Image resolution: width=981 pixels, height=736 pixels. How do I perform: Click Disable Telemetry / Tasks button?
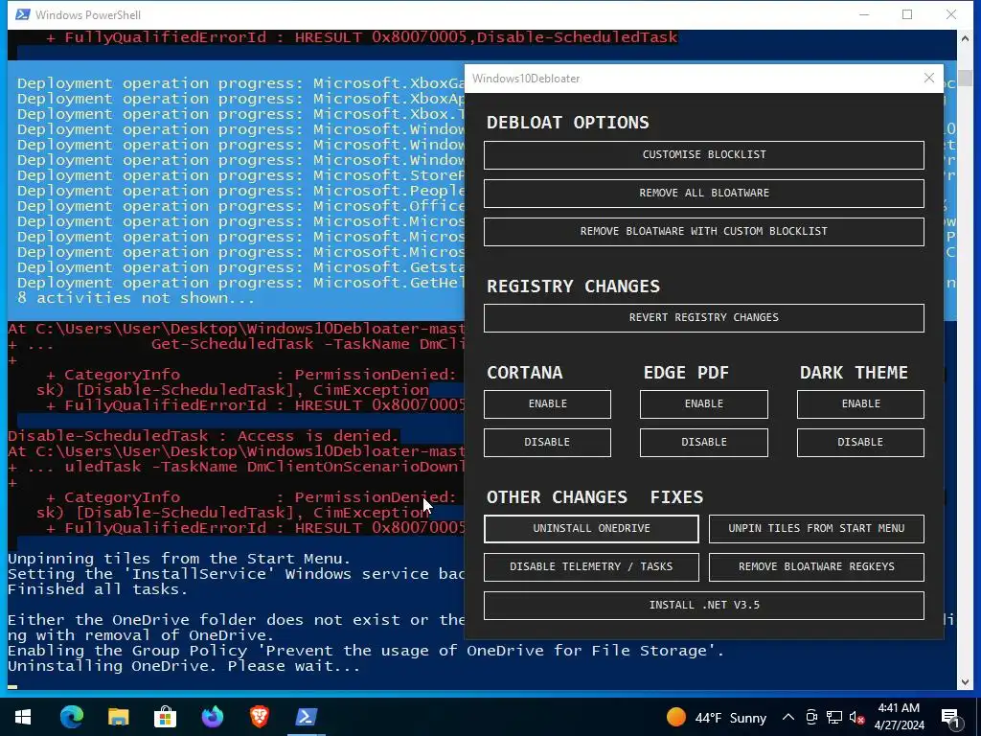pos(591,566)
